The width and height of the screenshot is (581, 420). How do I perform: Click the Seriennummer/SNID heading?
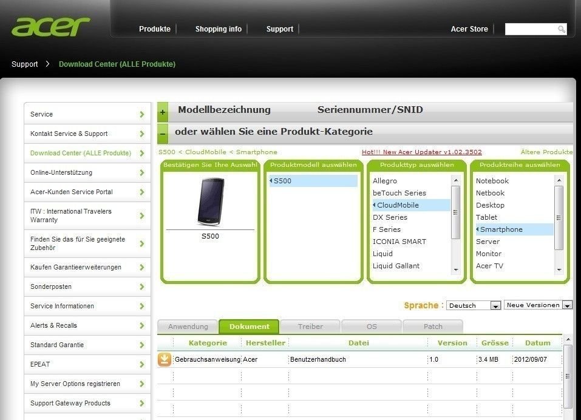370,110
